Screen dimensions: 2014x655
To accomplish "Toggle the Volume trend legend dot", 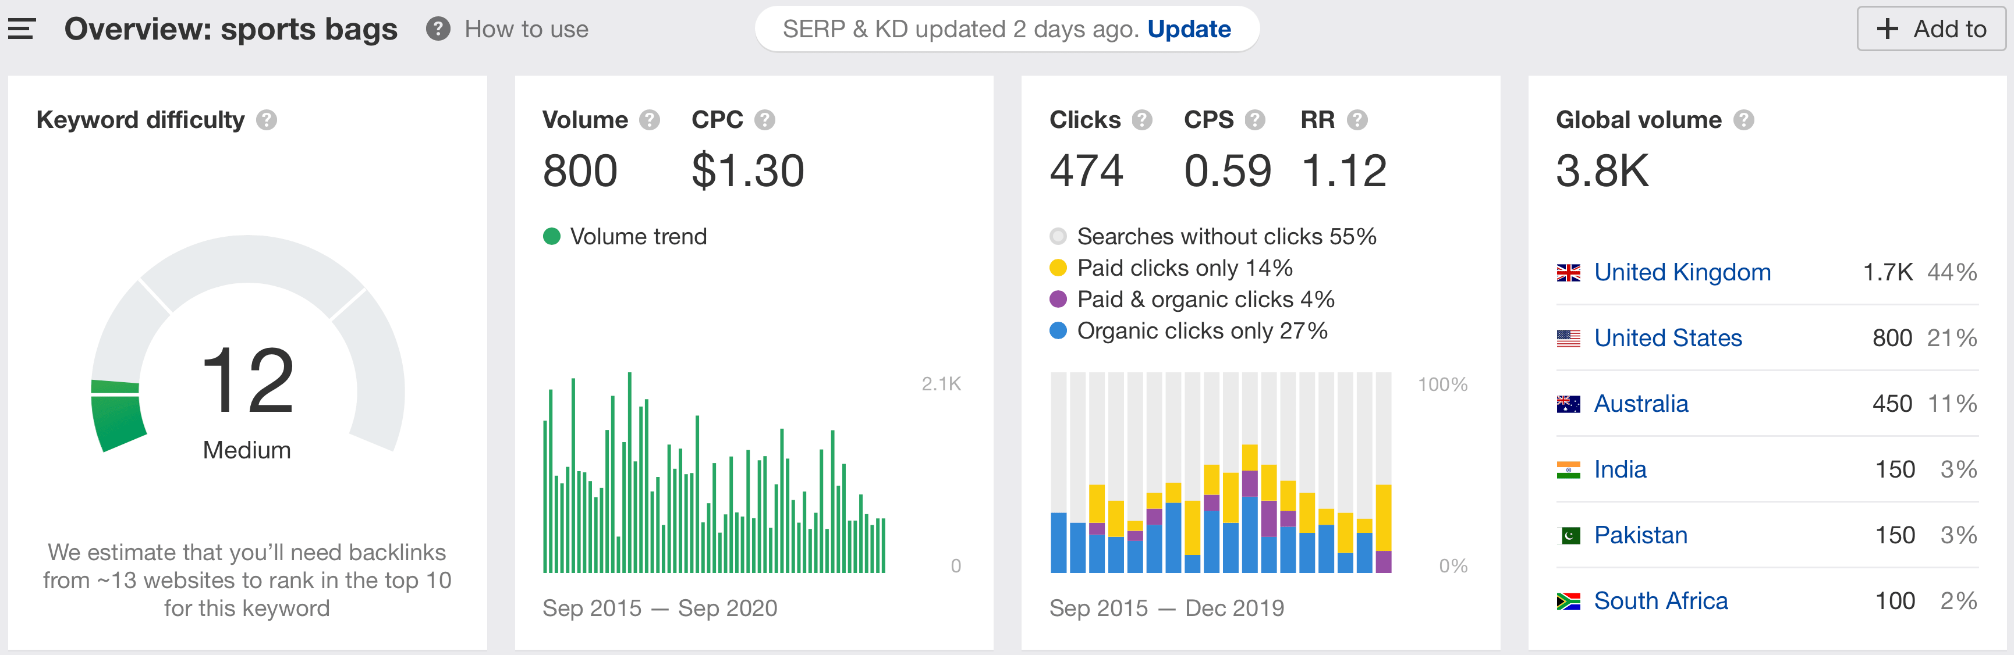I will click(552, 236).
